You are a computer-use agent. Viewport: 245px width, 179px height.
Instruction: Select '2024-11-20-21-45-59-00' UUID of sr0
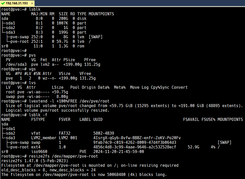click(119, 152)
